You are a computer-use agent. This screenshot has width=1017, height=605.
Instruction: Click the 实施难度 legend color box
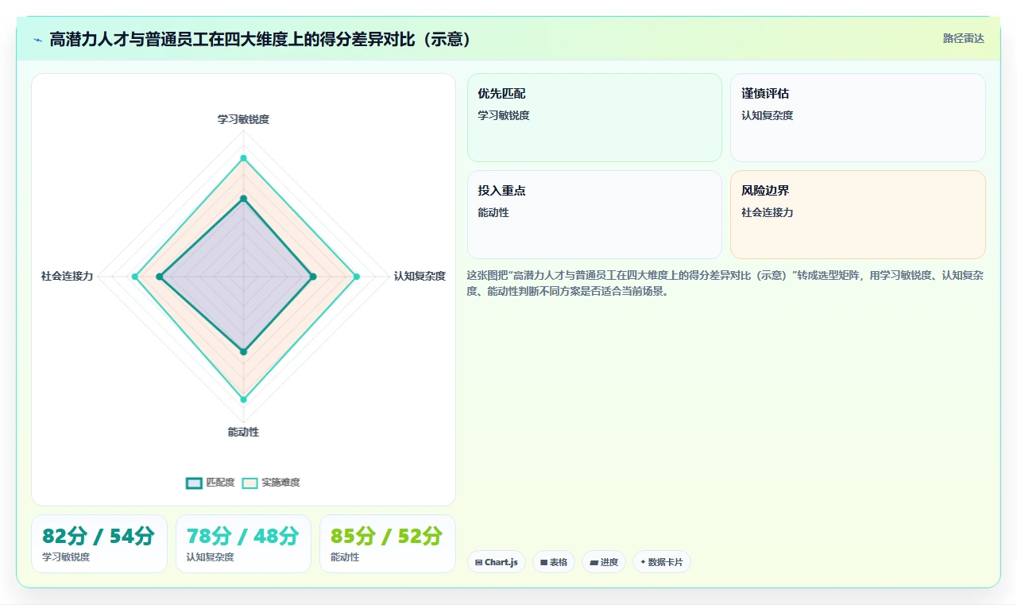click(x=249, y=483)
